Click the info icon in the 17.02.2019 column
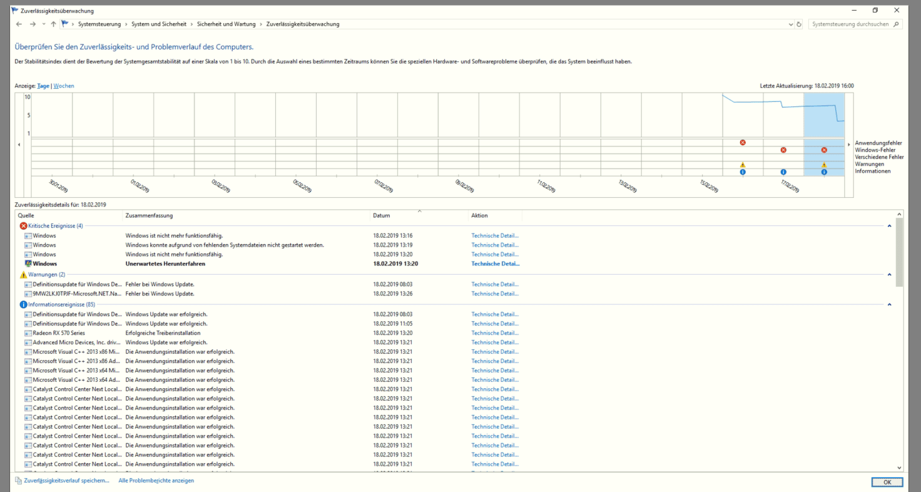Viewport: 921px width, 492px height. coord(783,172)
